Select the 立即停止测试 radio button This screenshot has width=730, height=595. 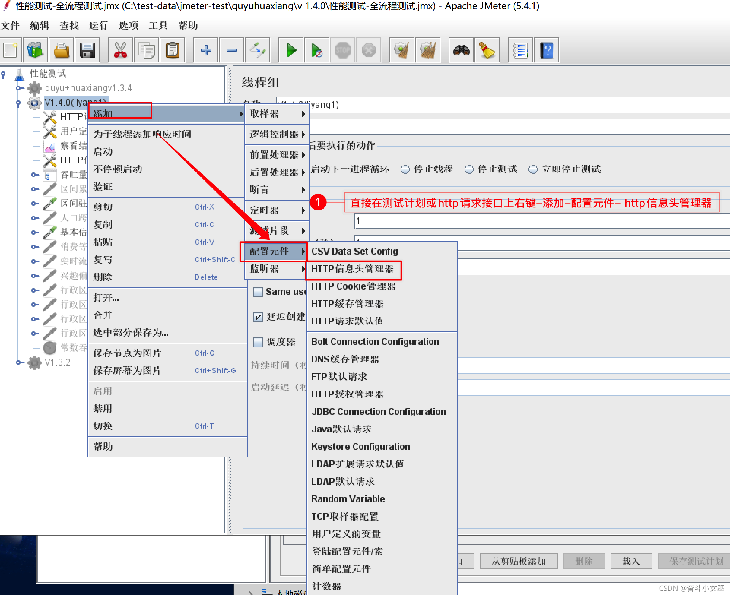(533, 169)
